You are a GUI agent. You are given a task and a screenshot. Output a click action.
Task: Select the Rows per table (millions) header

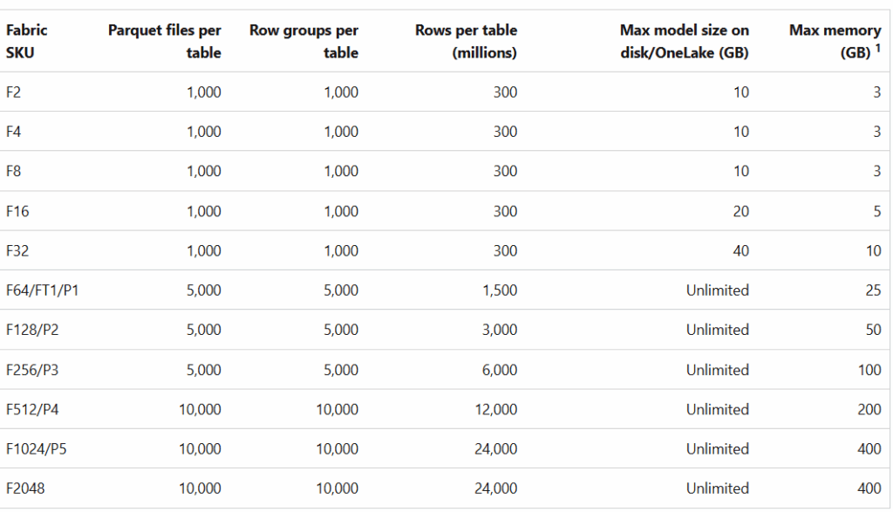[x=467, y=41]
